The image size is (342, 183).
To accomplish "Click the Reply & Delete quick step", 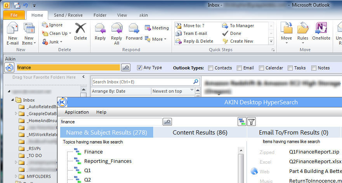I will click(198, 41).
